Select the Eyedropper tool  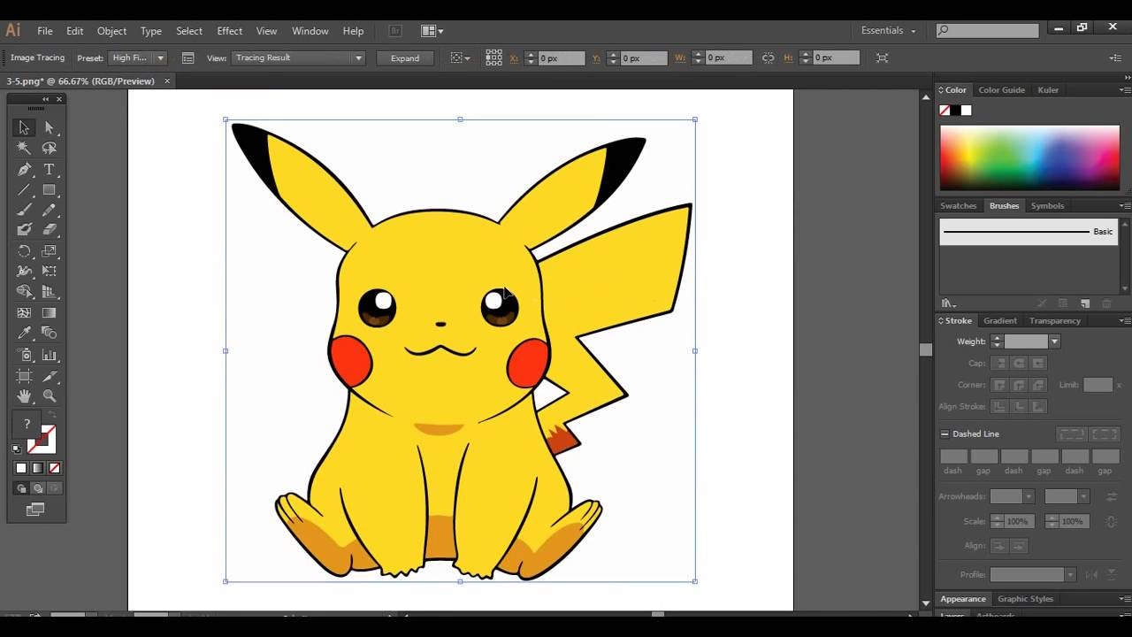coord(24,333)
